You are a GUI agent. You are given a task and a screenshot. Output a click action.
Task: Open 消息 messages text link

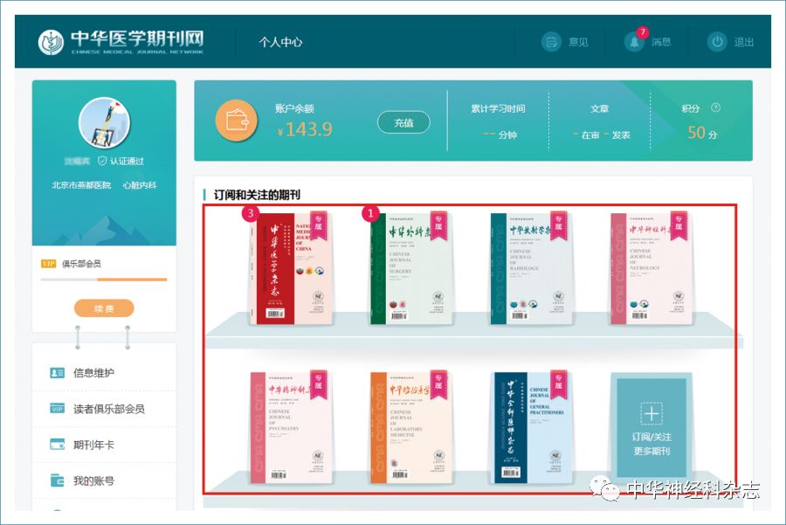[661, 42]
